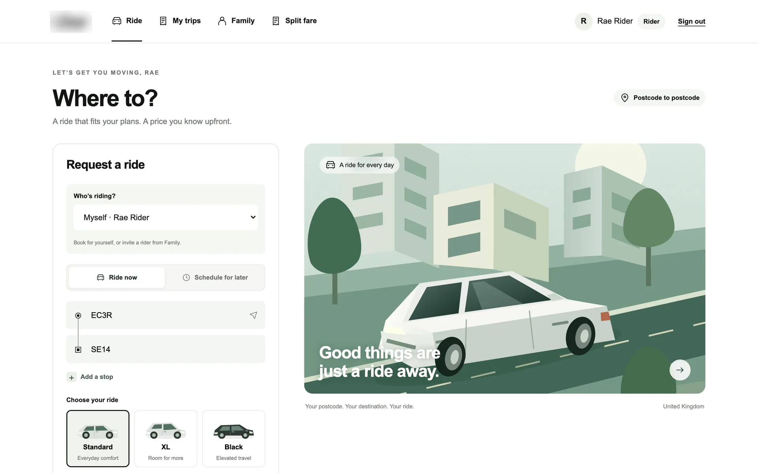The image size is (758, 473).
Task: Click the plus icon for adding stop
Action: click(71, 377)
